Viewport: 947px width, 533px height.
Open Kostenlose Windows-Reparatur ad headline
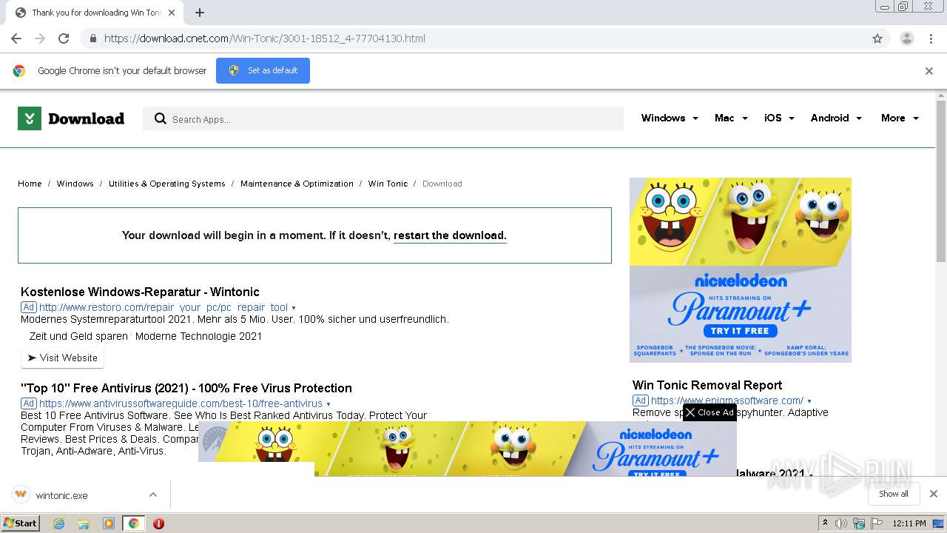pyautogui.click(x=140, y=292)
